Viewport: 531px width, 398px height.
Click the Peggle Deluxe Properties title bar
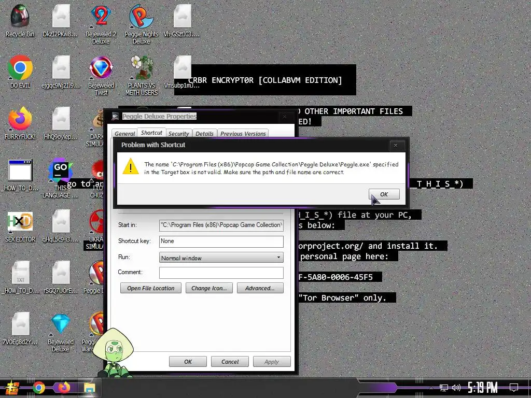tap(200, 117)
